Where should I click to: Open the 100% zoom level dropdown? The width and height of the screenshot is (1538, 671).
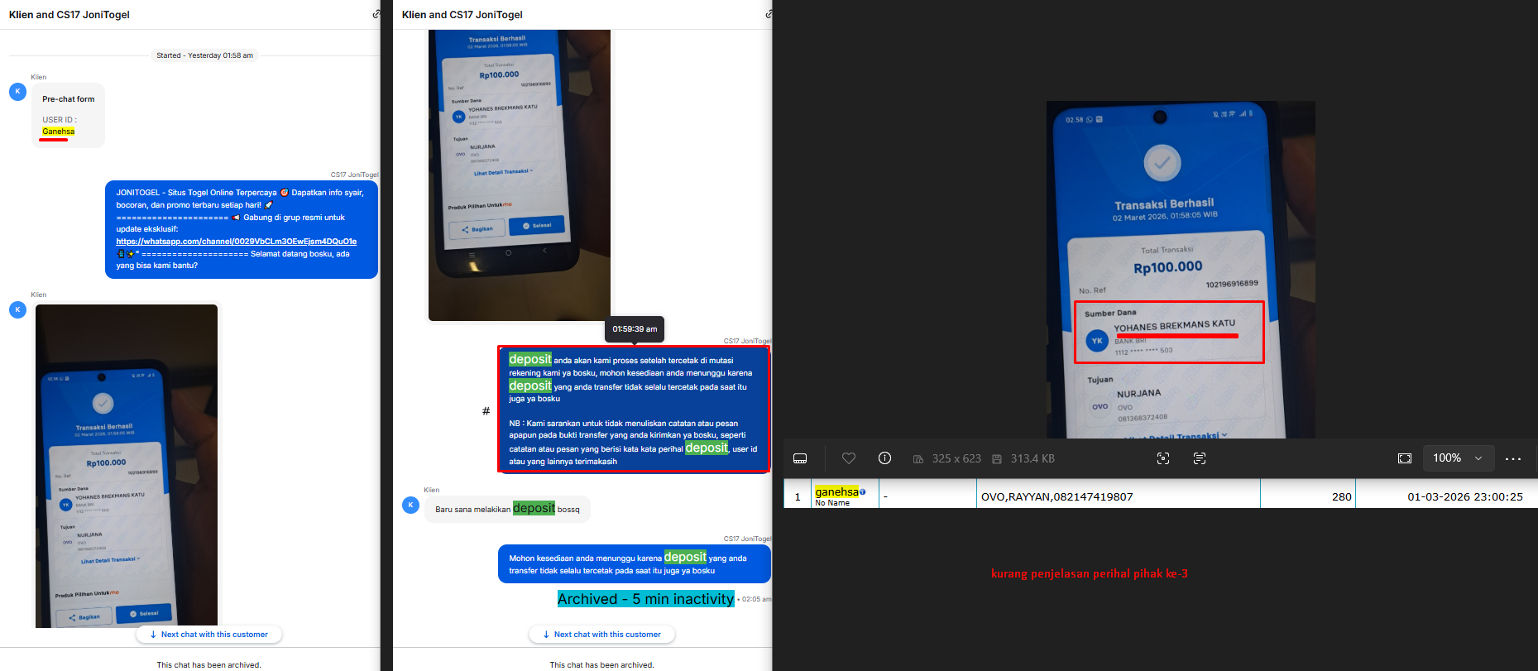tap(1458, 458)
